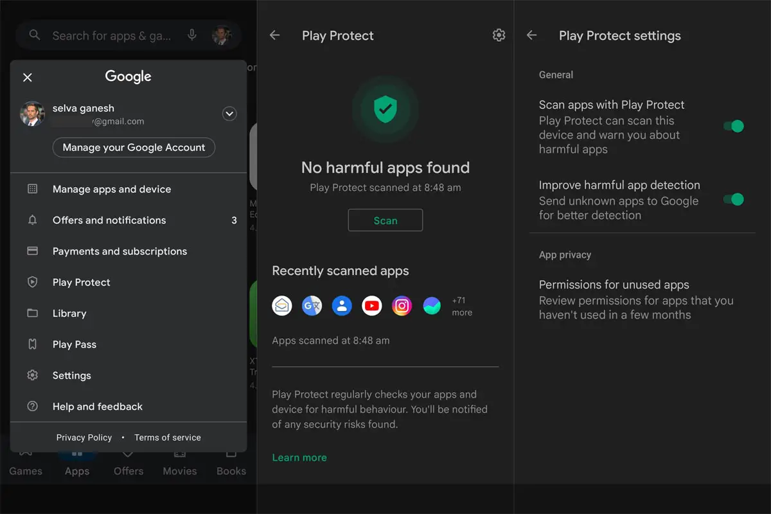
Task: Click the Instagram app icon
Action: pyautogui.click(x=402, y=306)
